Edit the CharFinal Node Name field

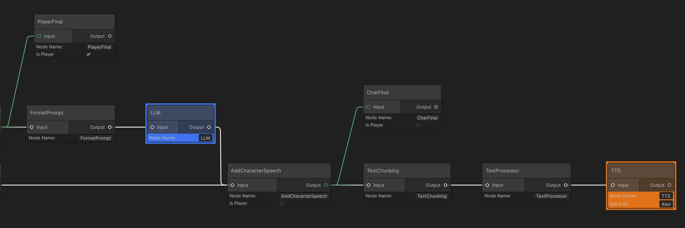point(427,118)
